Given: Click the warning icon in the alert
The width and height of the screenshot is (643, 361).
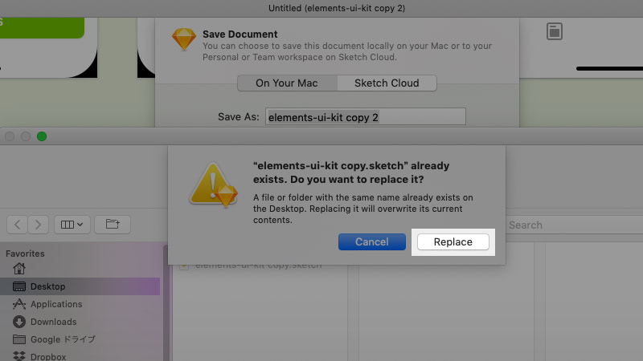Looking at the screenshot, I should tap(213, 185).
